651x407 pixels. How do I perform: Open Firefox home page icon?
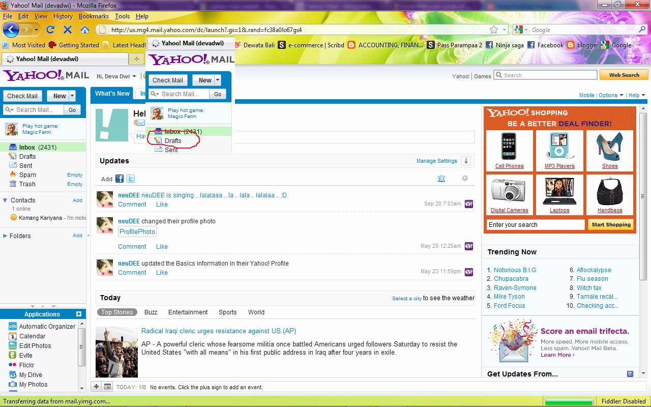[85, 30]
